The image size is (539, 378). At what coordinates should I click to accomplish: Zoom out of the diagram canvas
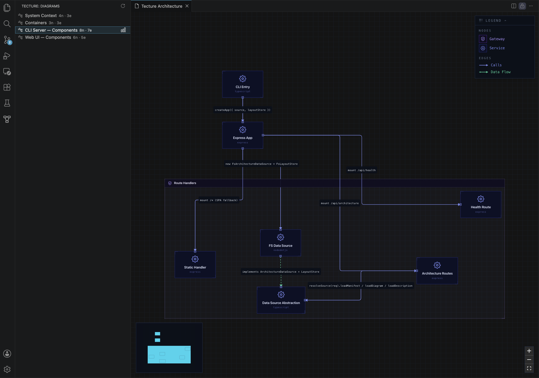point(529,360)
